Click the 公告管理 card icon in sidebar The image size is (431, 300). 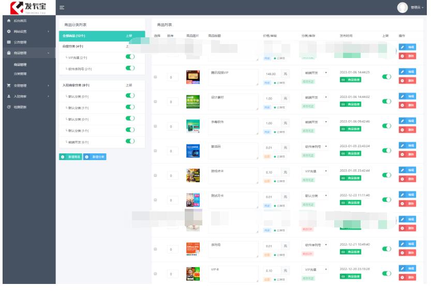click(9, 42)
